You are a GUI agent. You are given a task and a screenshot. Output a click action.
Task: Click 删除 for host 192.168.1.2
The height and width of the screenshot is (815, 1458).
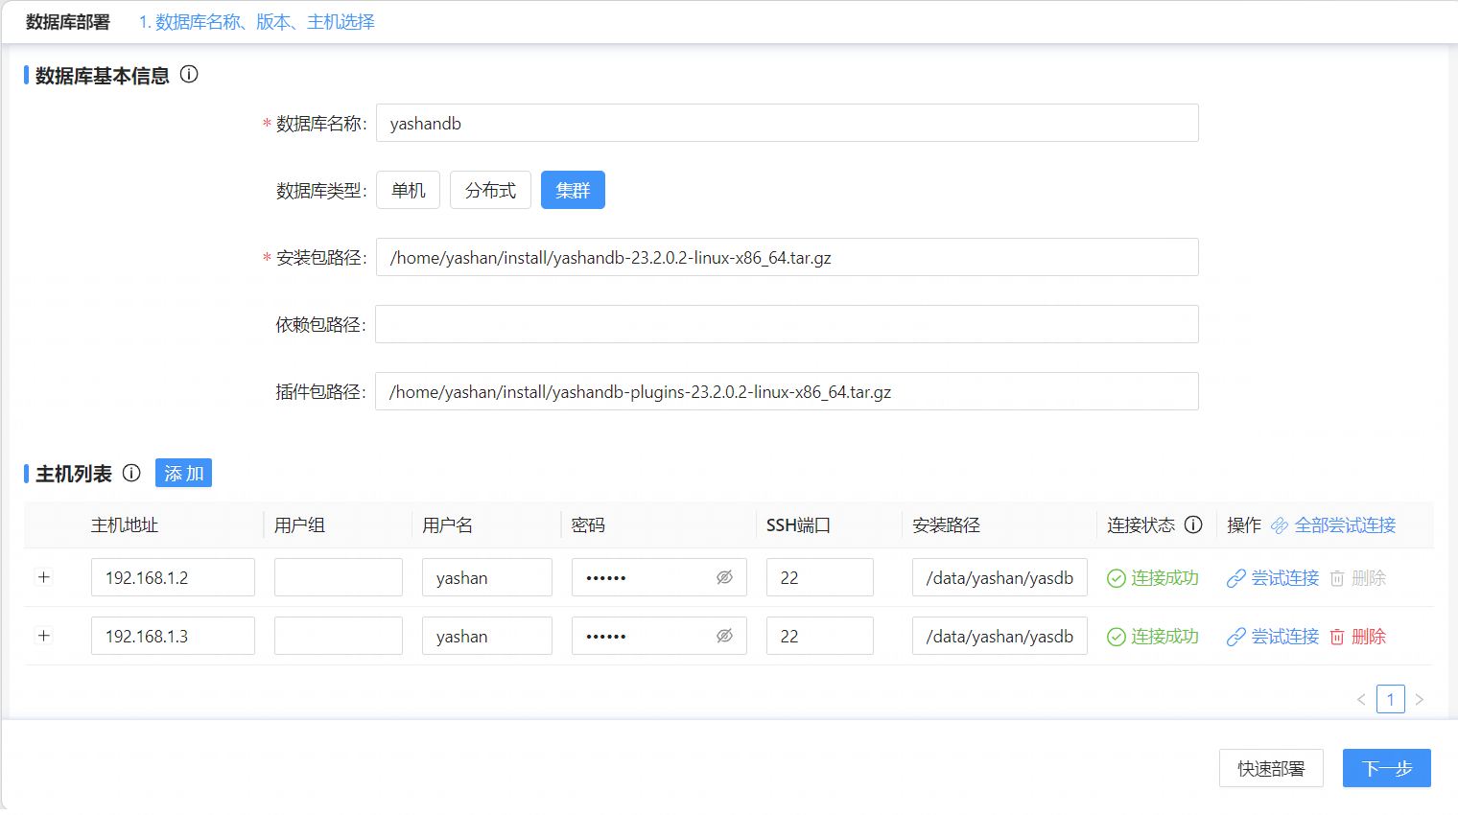pyautogui.click(x=1369, y=578)
